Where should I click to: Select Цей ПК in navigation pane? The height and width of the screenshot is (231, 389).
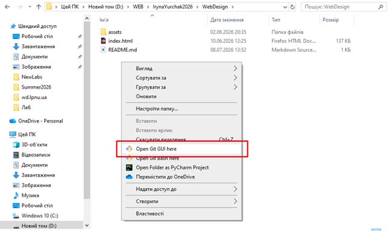[27, 134]
